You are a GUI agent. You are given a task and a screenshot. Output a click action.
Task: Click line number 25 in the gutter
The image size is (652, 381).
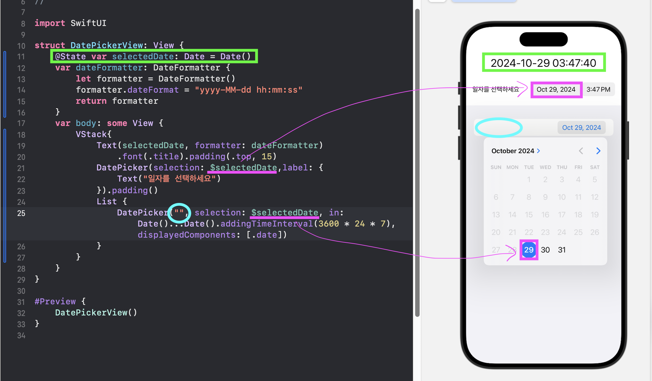[x=21, y=213]
